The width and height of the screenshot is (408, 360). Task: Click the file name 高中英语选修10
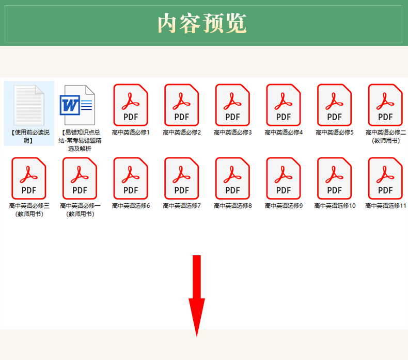335,206
